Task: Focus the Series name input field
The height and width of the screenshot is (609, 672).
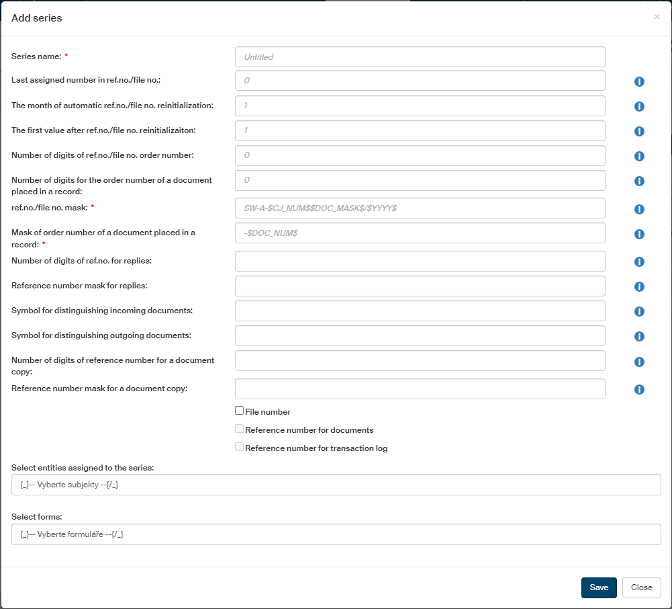Action: tap(420, 57)
